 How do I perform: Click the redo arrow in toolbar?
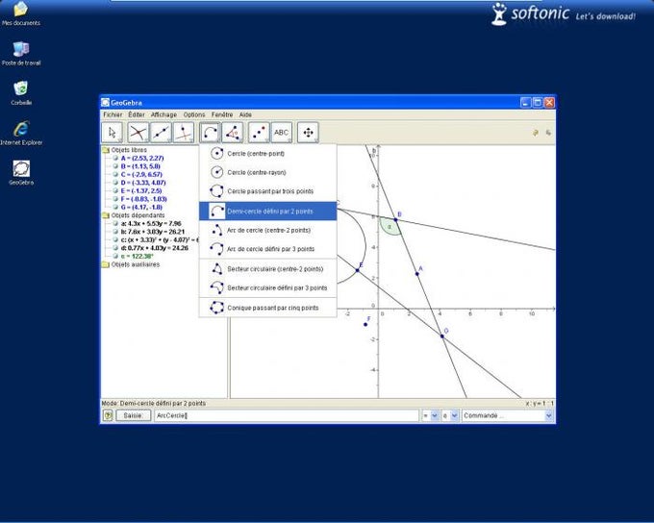click(548, 133)
